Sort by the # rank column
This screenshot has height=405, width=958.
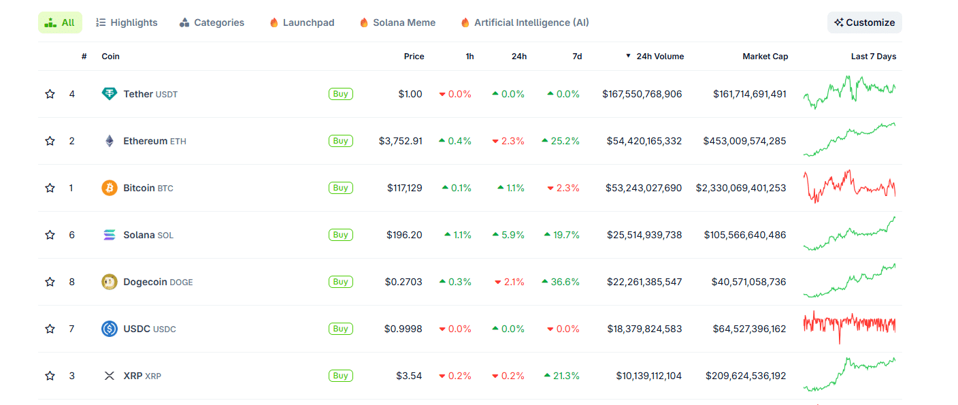click(84, 56)
